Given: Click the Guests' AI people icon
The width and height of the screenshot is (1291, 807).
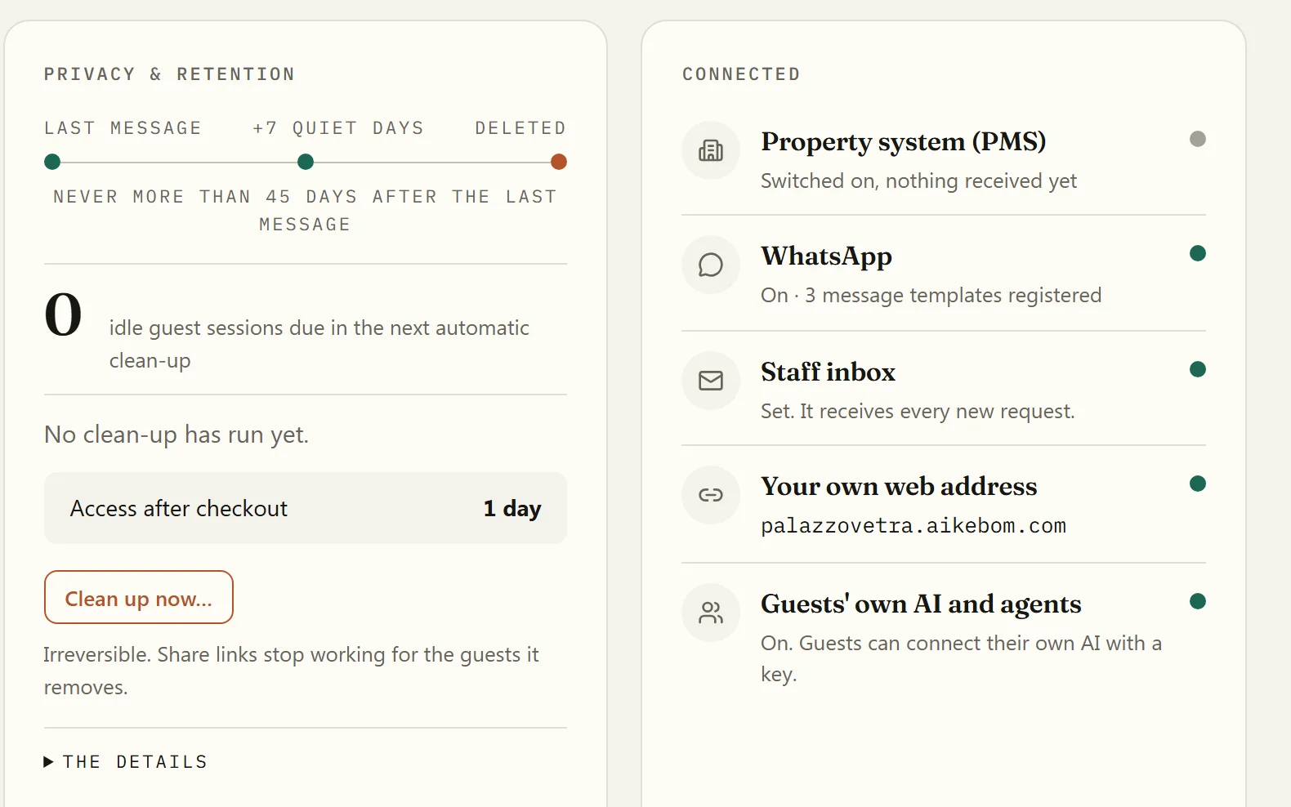Looking at the screenshot, I should pos(711,613).
